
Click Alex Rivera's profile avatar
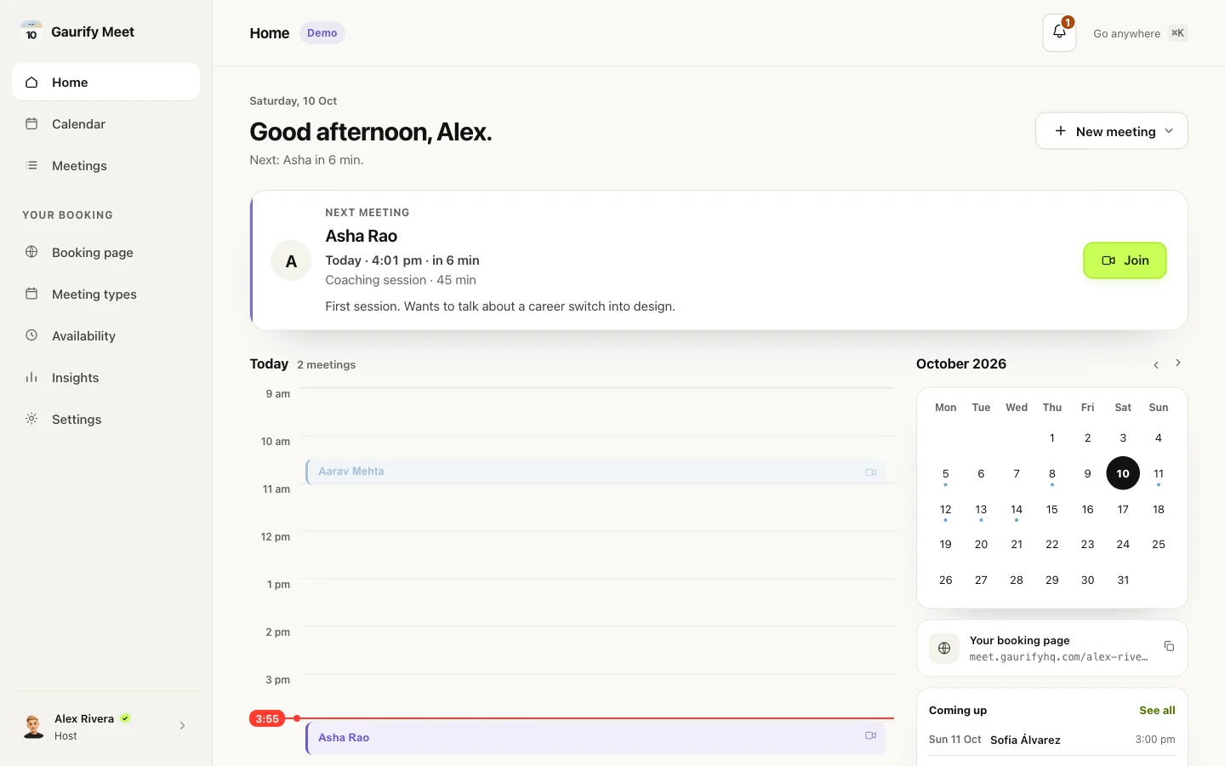point(33,726)
